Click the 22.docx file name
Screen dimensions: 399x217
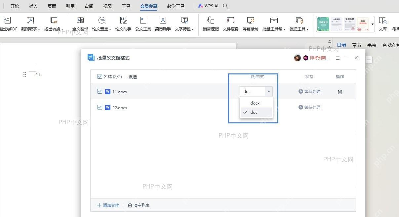click(x=120, y=108)
